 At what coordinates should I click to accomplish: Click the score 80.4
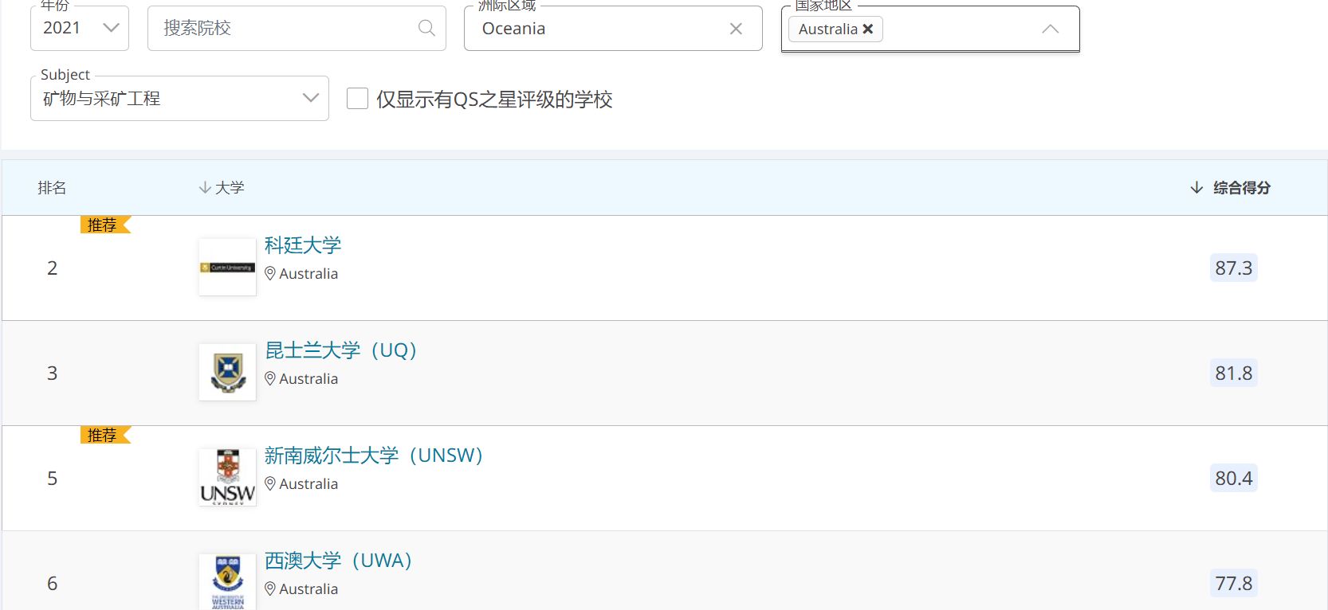1233,478
